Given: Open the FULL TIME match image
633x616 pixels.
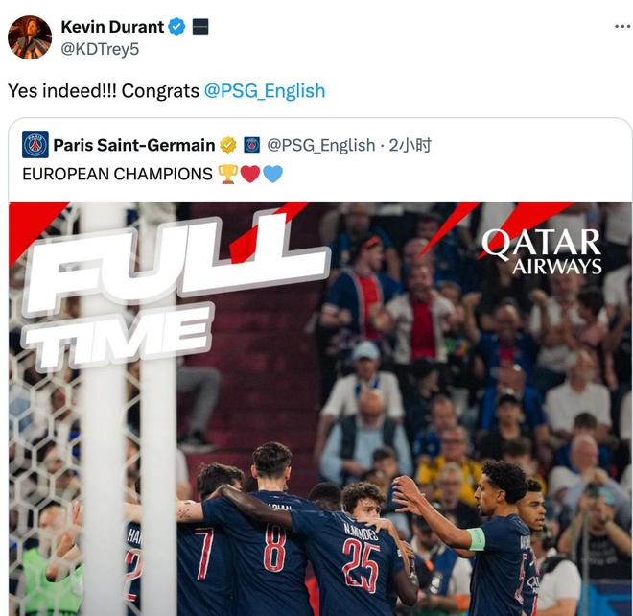Looking at the screenshot, I should click(320, 409).
